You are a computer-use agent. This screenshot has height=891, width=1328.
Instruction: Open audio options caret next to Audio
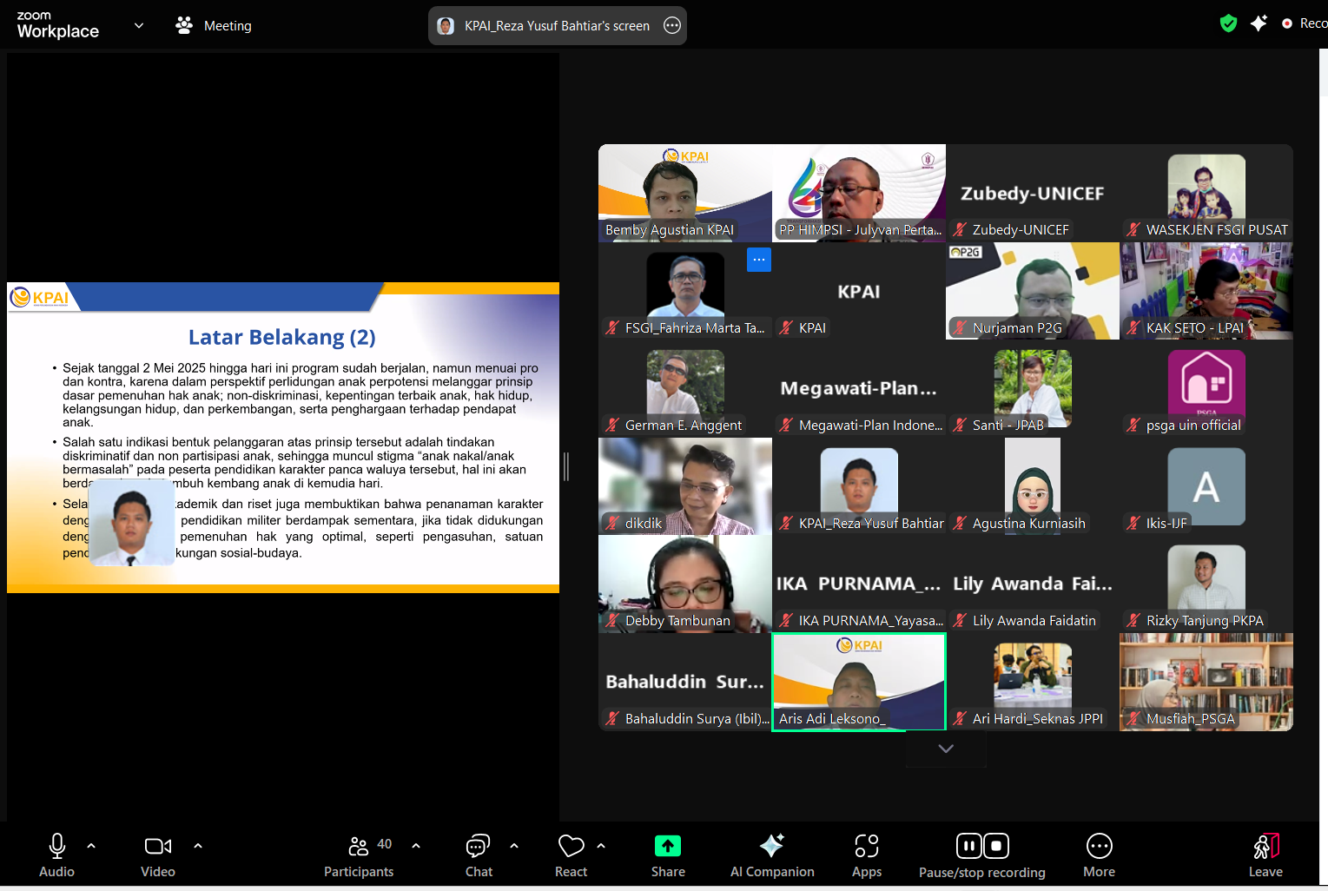91,845
